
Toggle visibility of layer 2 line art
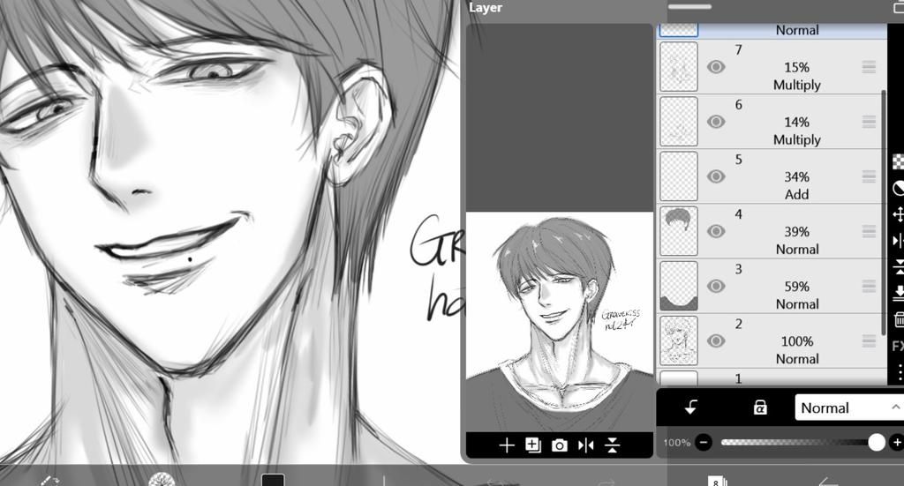(x=716, y=340)
